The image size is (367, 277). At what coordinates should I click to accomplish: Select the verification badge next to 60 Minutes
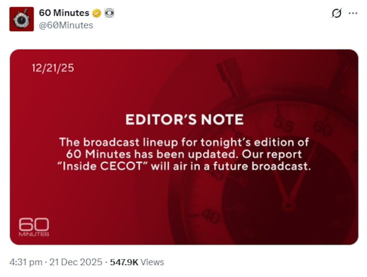click(x=96, y=13)
